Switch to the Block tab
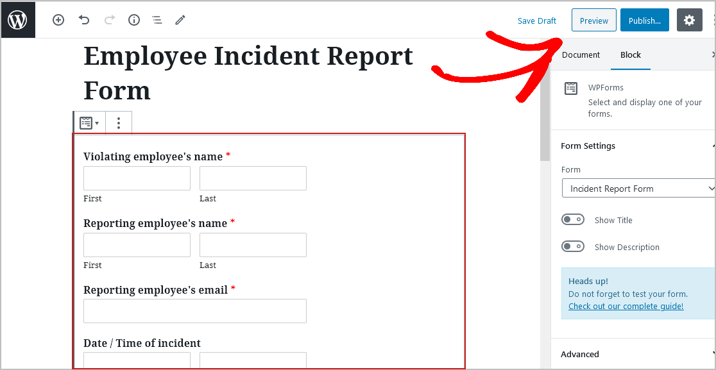The image size is (716, 370). [x=631, y=55]
